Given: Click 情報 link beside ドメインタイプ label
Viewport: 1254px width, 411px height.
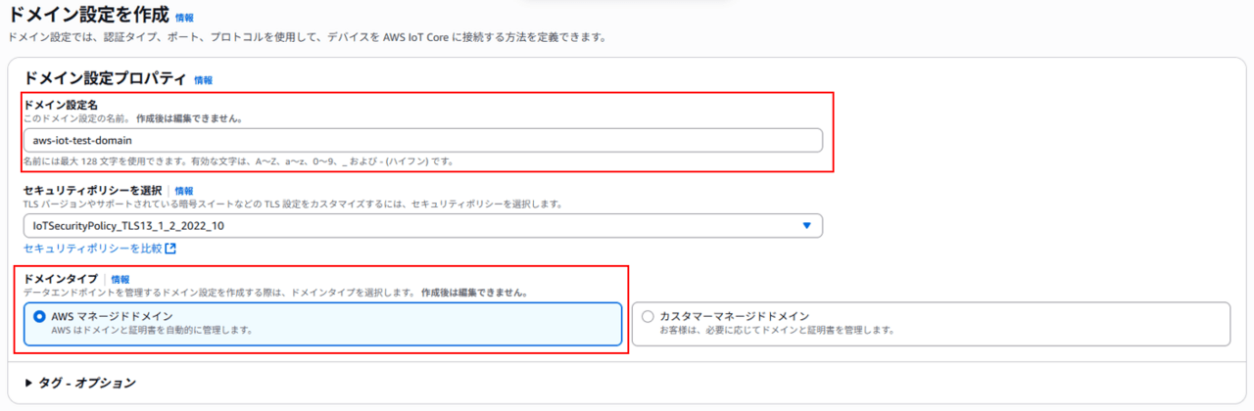Looking at the screenshot, I should [x=121, y=279].
